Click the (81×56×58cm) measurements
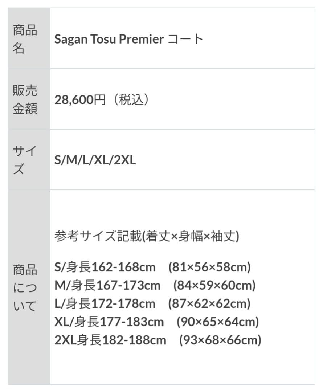323x392 pixels. (210, 268)
